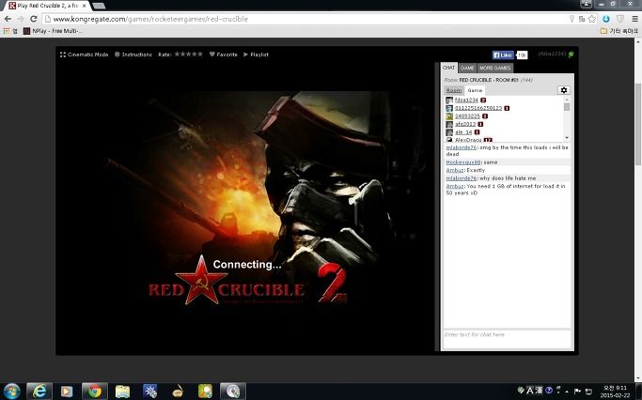
Task: Click the translate icon in the address bar
Action: [582, 19]
